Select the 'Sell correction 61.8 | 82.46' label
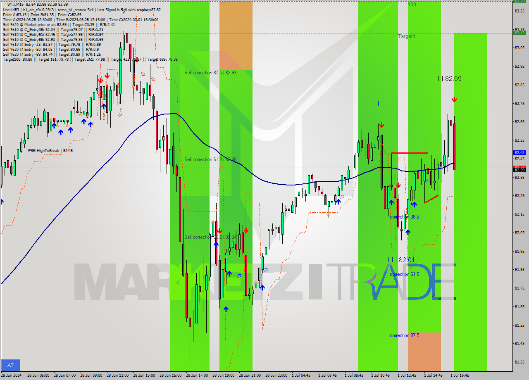Screen dimensions: 529x380 (x=210, y=159)
